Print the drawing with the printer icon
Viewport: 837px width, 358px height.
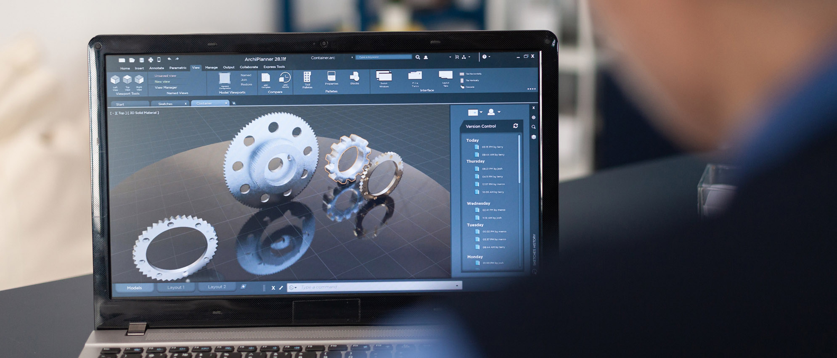[x=151, y=60]
